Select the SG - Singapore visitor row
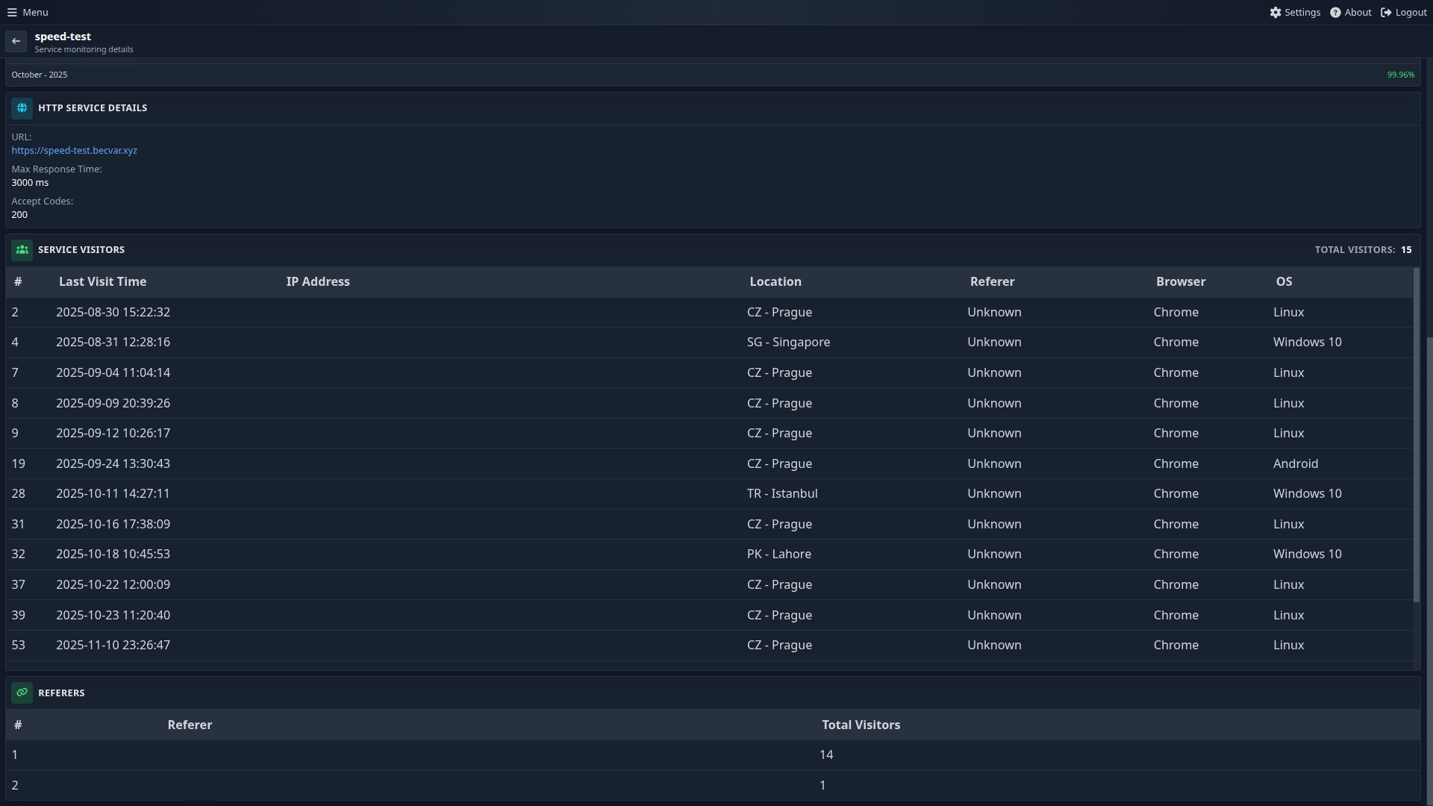Viewport: 1433px width, 806px height. [788, 342]
